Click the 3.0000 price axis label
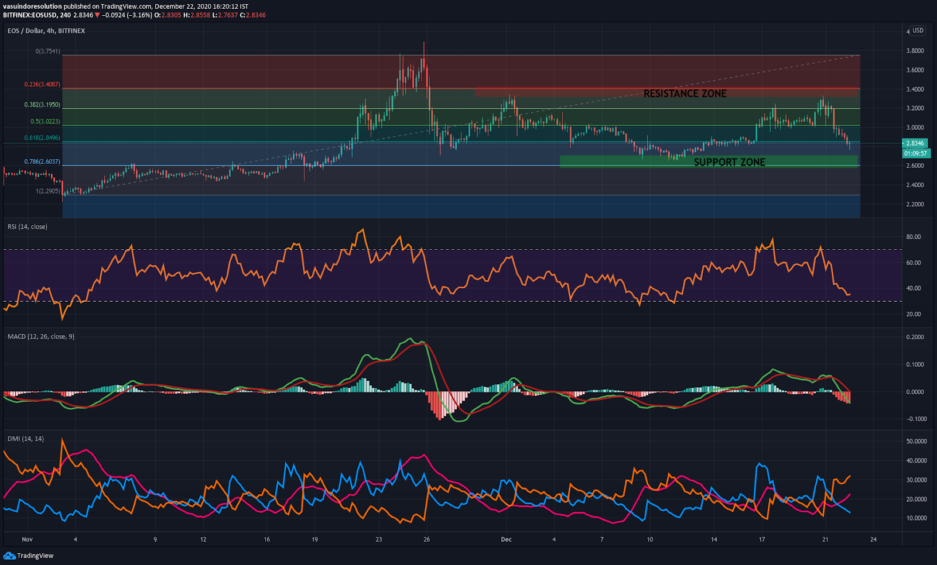The height and width of the screenshot is (565, 937). tap(915, 128)
